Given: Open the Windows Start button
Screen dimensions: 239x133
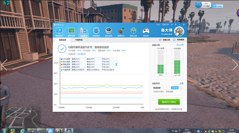Looking at the screenshot, I should point(4,131).
